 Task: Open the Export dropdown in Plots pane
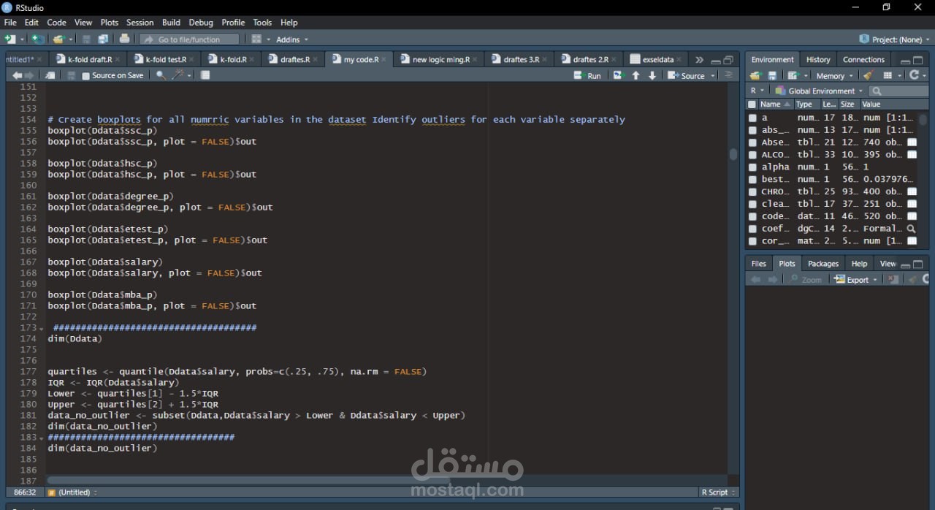point(855,280)
